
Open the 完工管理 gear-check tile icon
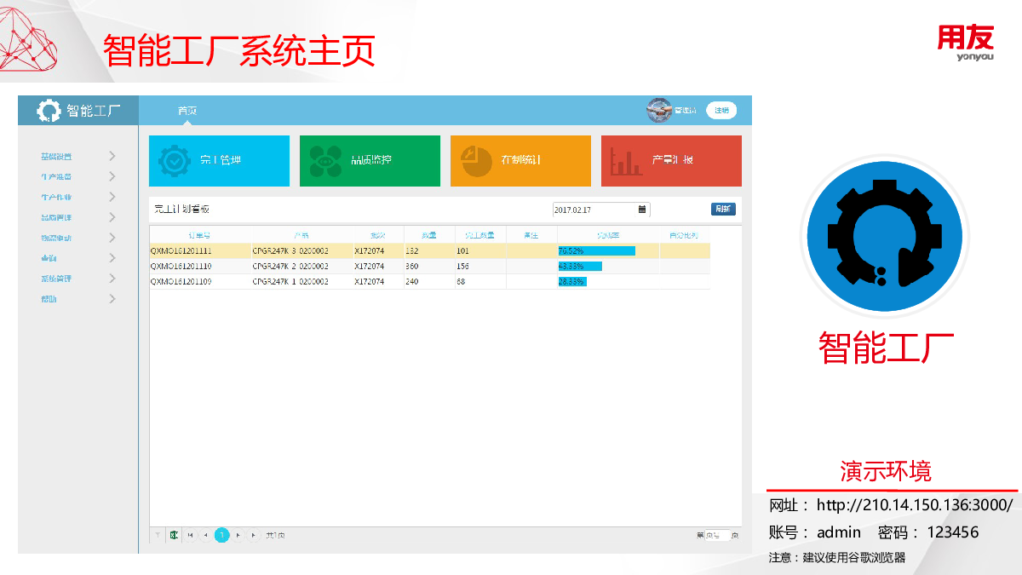[x=175, y=160]
